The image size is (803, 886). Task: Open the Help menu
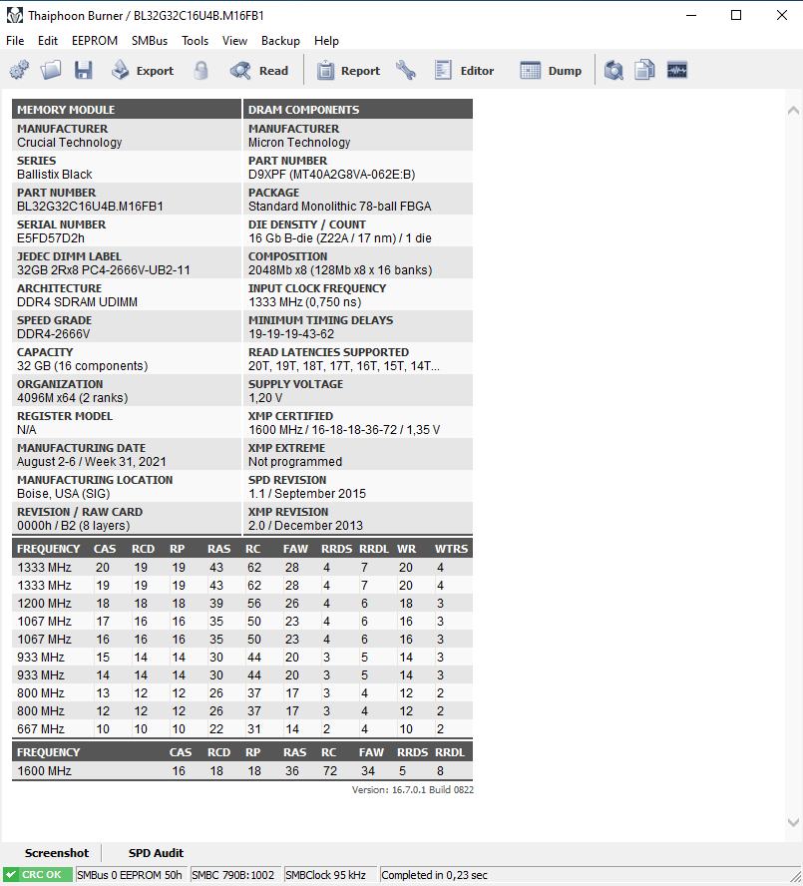326,41
